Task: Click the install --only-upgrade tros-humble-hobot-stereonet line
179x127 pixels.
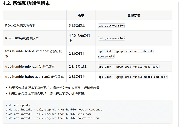Action: pos(54,110)
